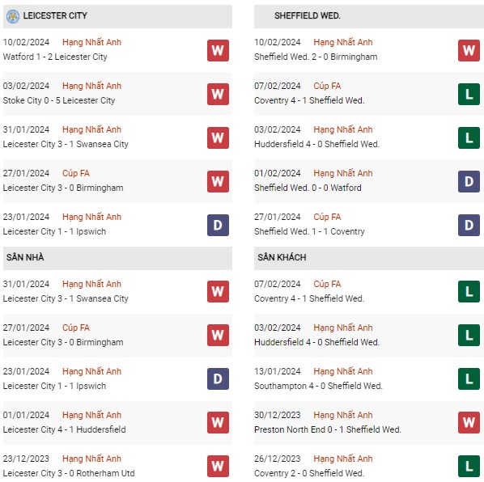
Task: Click W badge for Preston North End match
Action: 469,422
